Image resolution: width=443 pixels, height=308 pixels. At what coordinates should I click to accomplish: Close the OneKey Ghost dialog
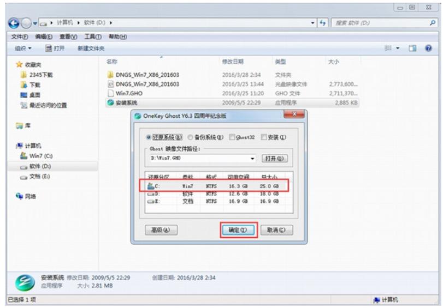tap(294, 114)
